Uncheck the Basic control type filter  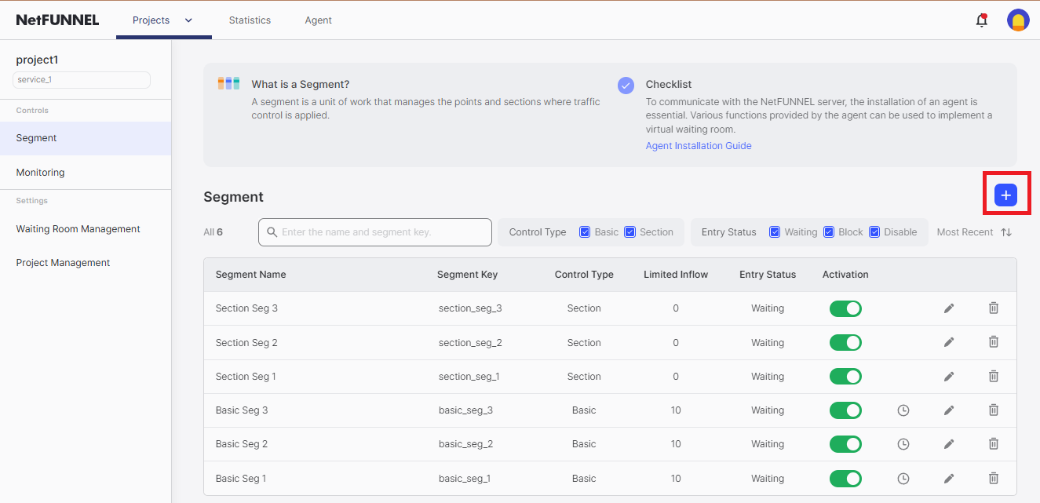584,231
